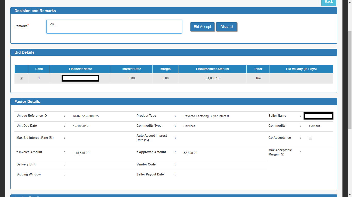
Task: Click the Disbursement Amount column header
Action: (x=213, y=69)
